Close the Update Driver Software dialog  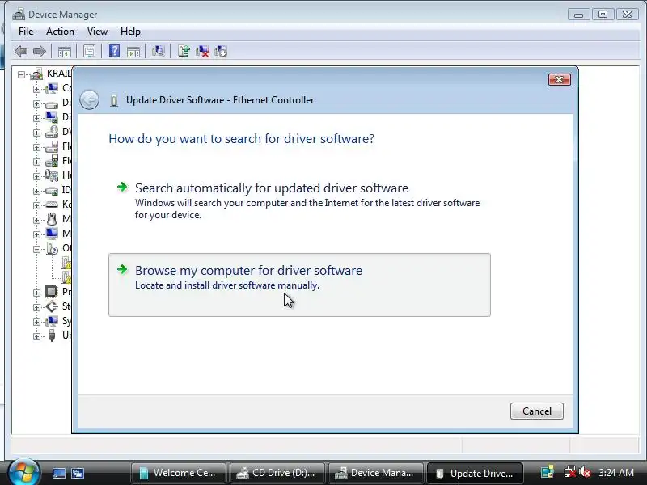pyautogui.click(x=560, y=79)
